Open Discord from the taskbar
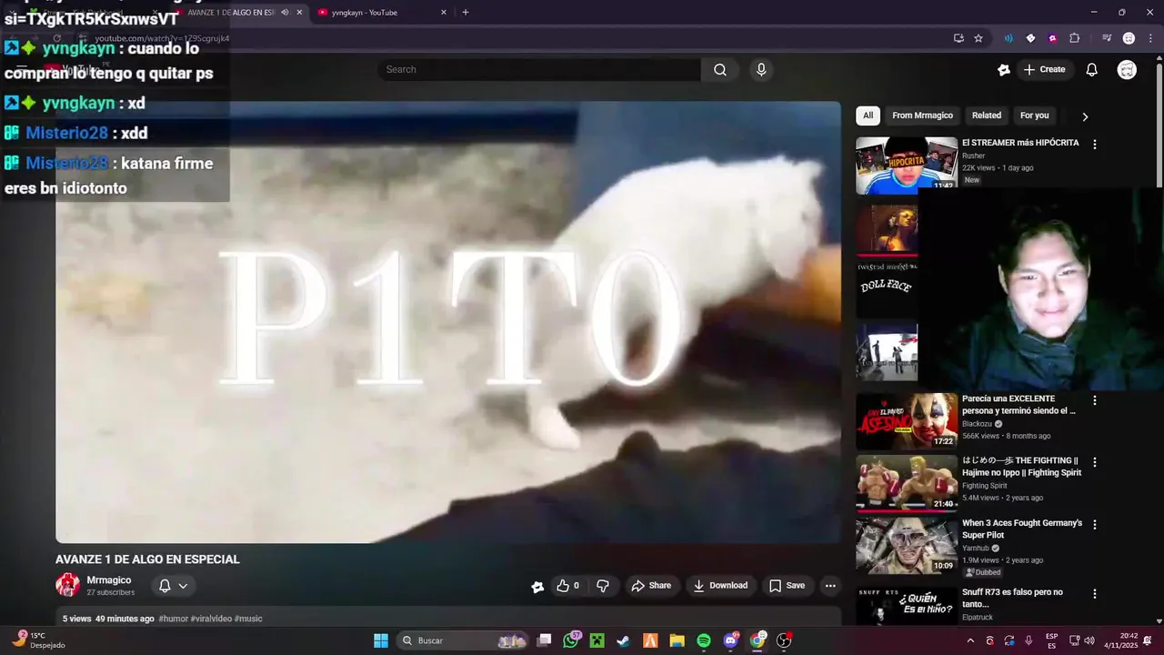Image resolution: width=1164 pixels, height=655 pixels. tap(730, 640)
